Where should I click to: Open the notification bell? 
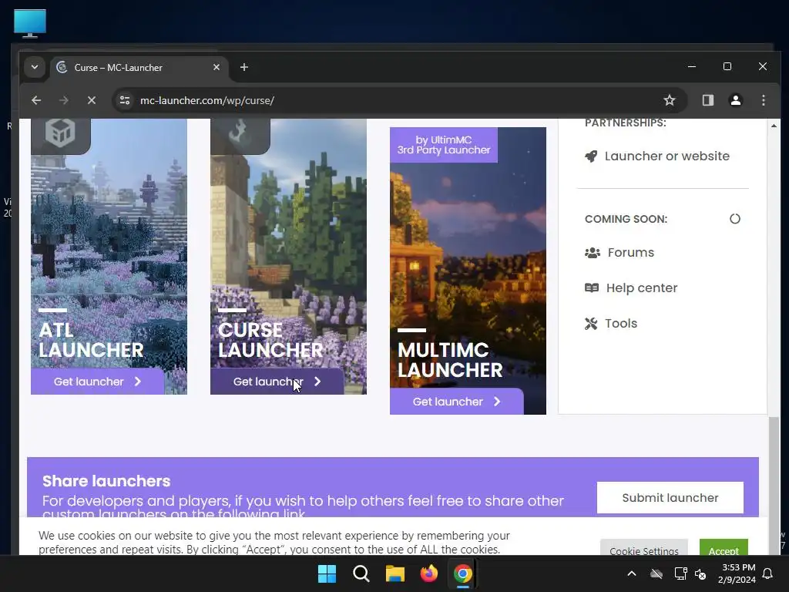pyautogui.click(x=768, y=573)
